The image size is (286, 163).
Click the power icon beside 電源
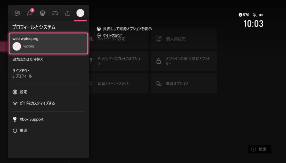point(15,131)
